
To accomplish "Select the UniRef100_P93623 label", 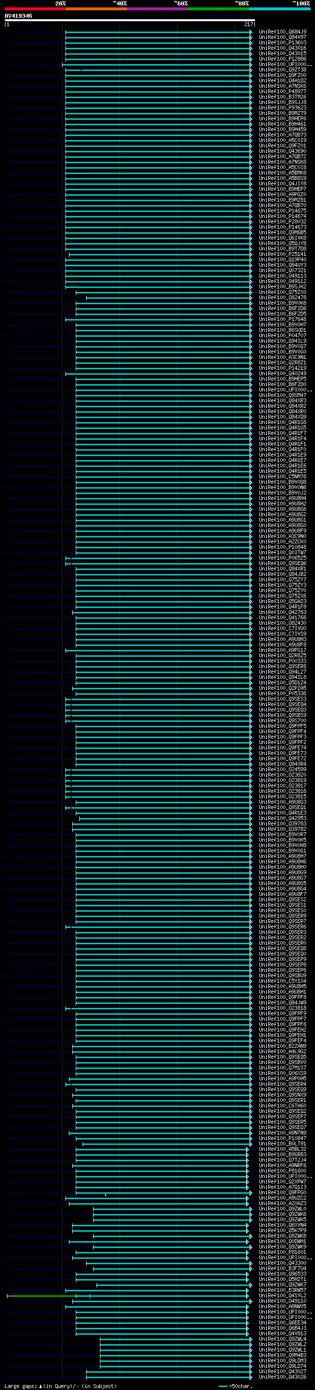I will pos(283,107).
